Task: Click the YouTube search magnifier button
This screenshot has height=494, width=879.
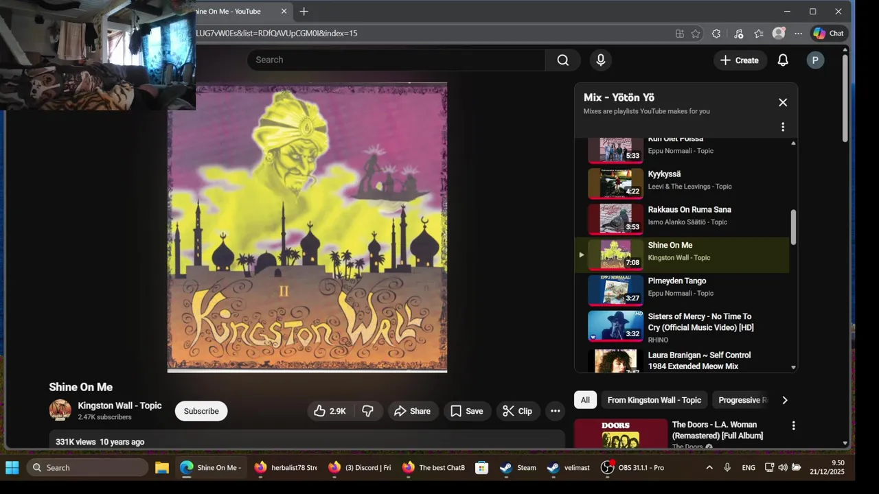Action: click(x=563, y=60)
